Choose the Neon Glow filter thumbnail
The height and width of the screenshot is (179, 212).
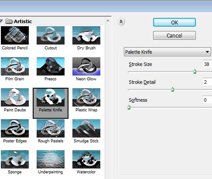(x=86, y=66)
